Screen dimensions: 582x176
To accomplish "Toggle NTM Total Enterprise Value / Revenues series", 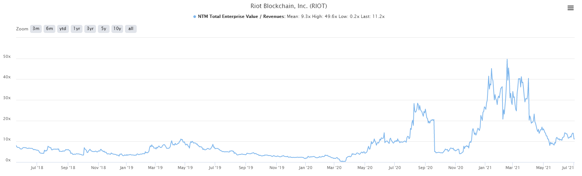I will click(241, 16).
